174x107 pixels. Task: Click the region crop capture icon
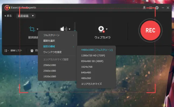pos(32,29)
